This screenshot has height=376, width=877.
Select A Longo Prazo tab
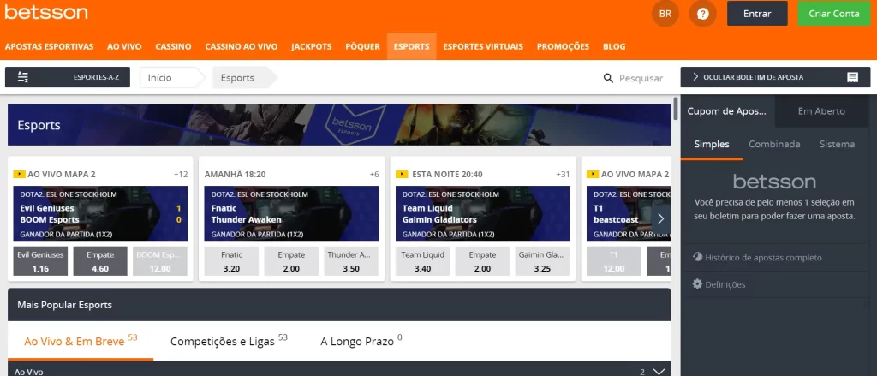(x=361, y=340)
